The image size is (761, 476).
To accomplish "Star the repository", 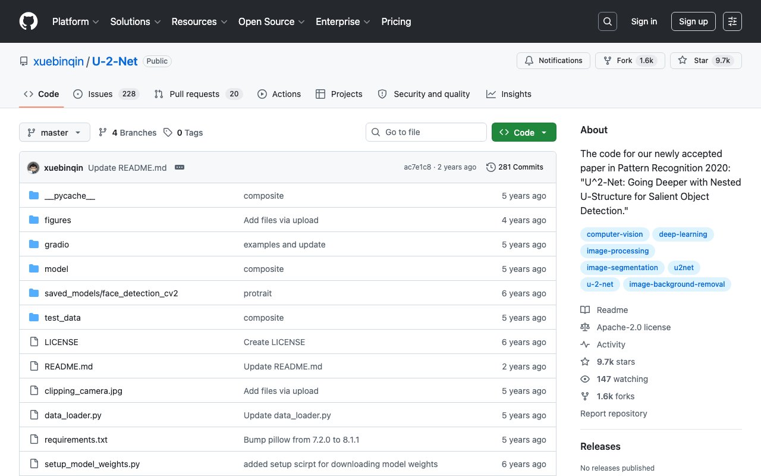I will [x=706, y=61].
